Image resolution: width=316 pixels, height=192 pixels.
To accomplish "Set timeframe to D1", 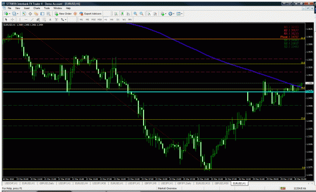I will 118,20.
